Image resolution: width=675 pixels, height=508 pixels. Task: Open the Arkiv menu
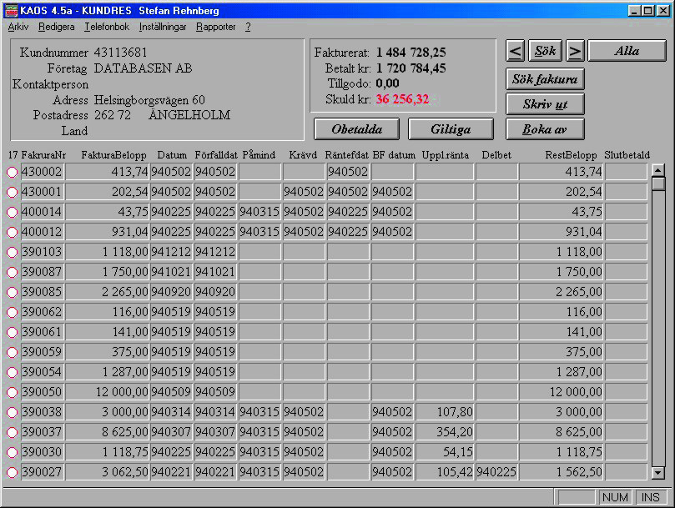click(x=18, y=27)
